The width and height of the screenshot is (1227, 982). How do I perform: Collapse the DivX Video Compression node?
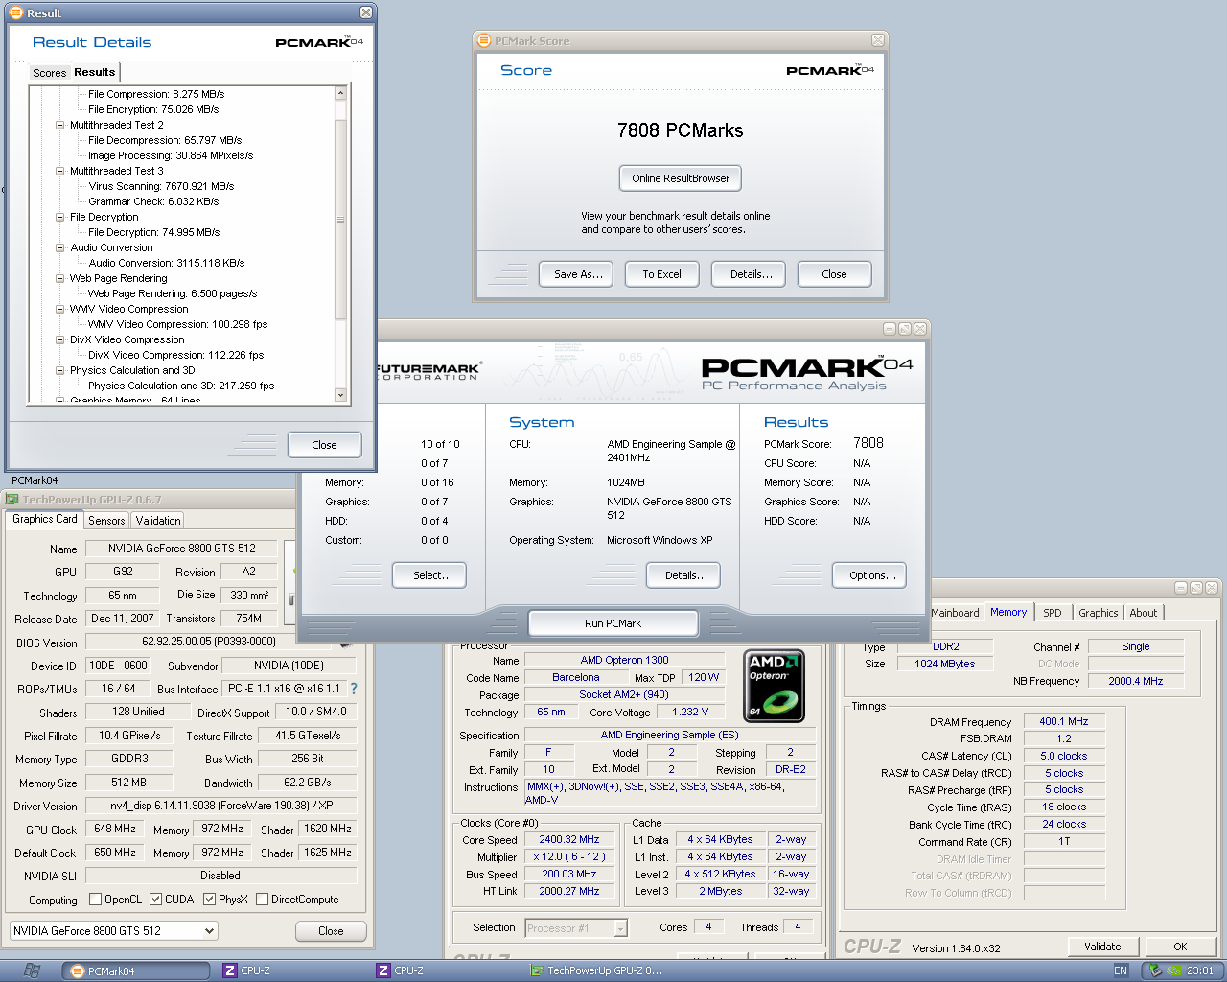pos(59,339)
